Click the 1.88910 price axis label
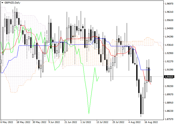 [x=169, y=103]
